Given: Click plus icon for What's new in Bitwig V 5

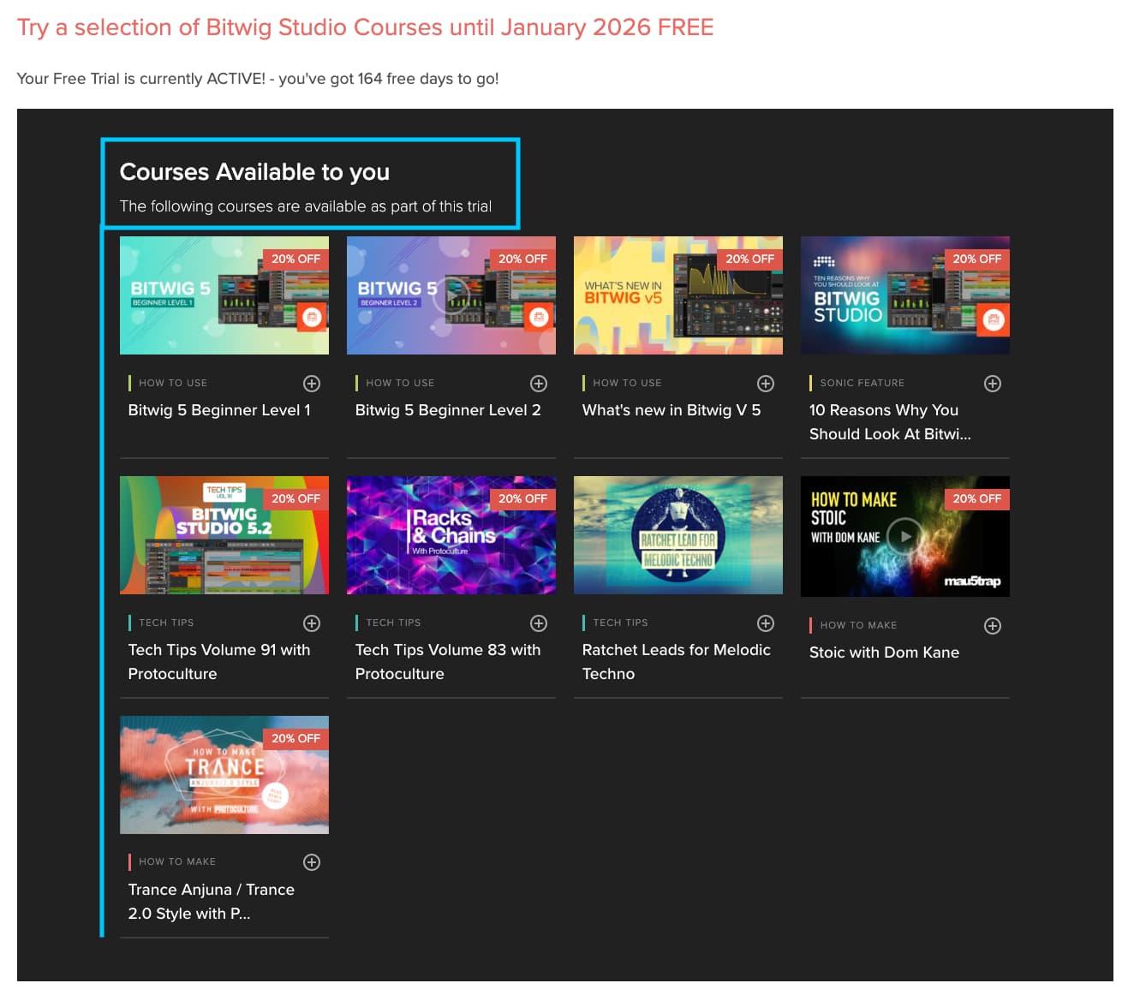Looking at the screenshot, I should [x=766, y=384].
